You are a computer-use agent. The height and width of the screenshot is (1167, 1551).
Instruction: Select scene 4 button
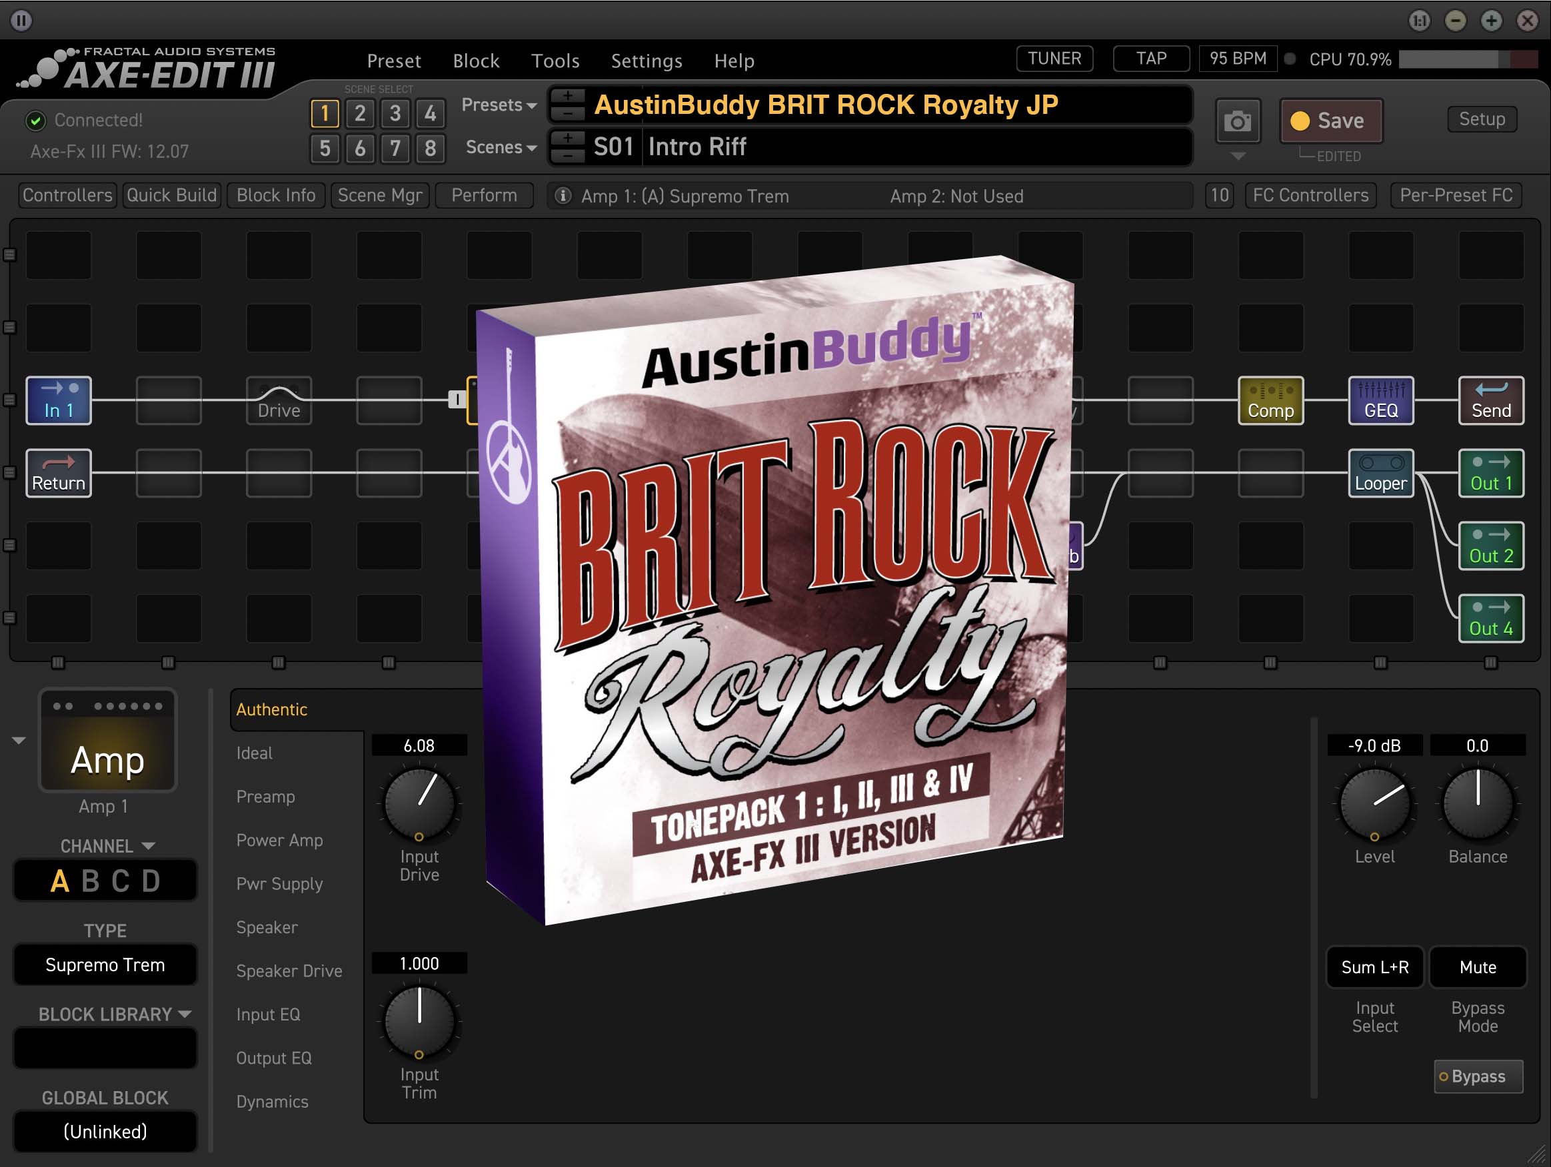(x=431, y=113)
